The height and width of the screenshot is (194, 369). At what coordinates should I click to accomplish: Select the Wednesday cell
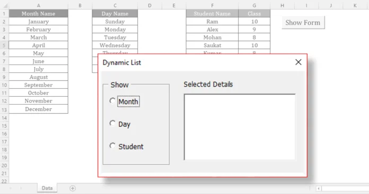coord(115,45)
